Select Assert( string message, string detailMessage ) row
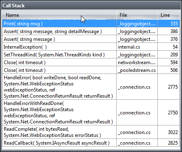This screenshot has width=182, height=152. pos(91,31)
